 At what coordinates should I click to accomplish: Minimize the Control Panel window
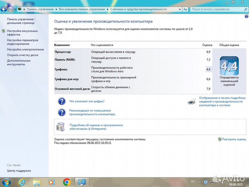pos(227,2)
